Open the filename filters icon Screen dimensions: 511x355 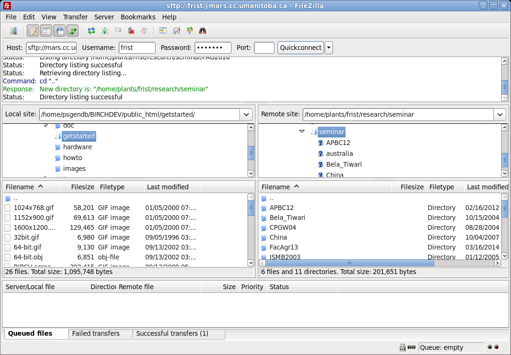pyautogui.click(x=163, y=31)
